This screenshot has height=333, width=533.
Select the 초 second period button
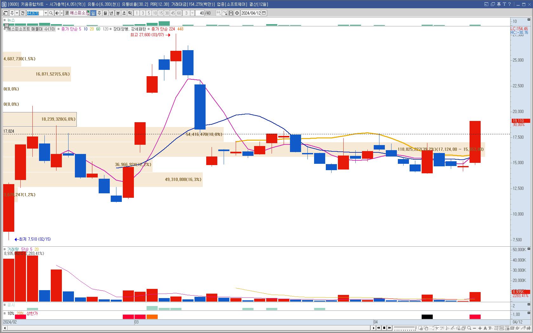(124, 13)
